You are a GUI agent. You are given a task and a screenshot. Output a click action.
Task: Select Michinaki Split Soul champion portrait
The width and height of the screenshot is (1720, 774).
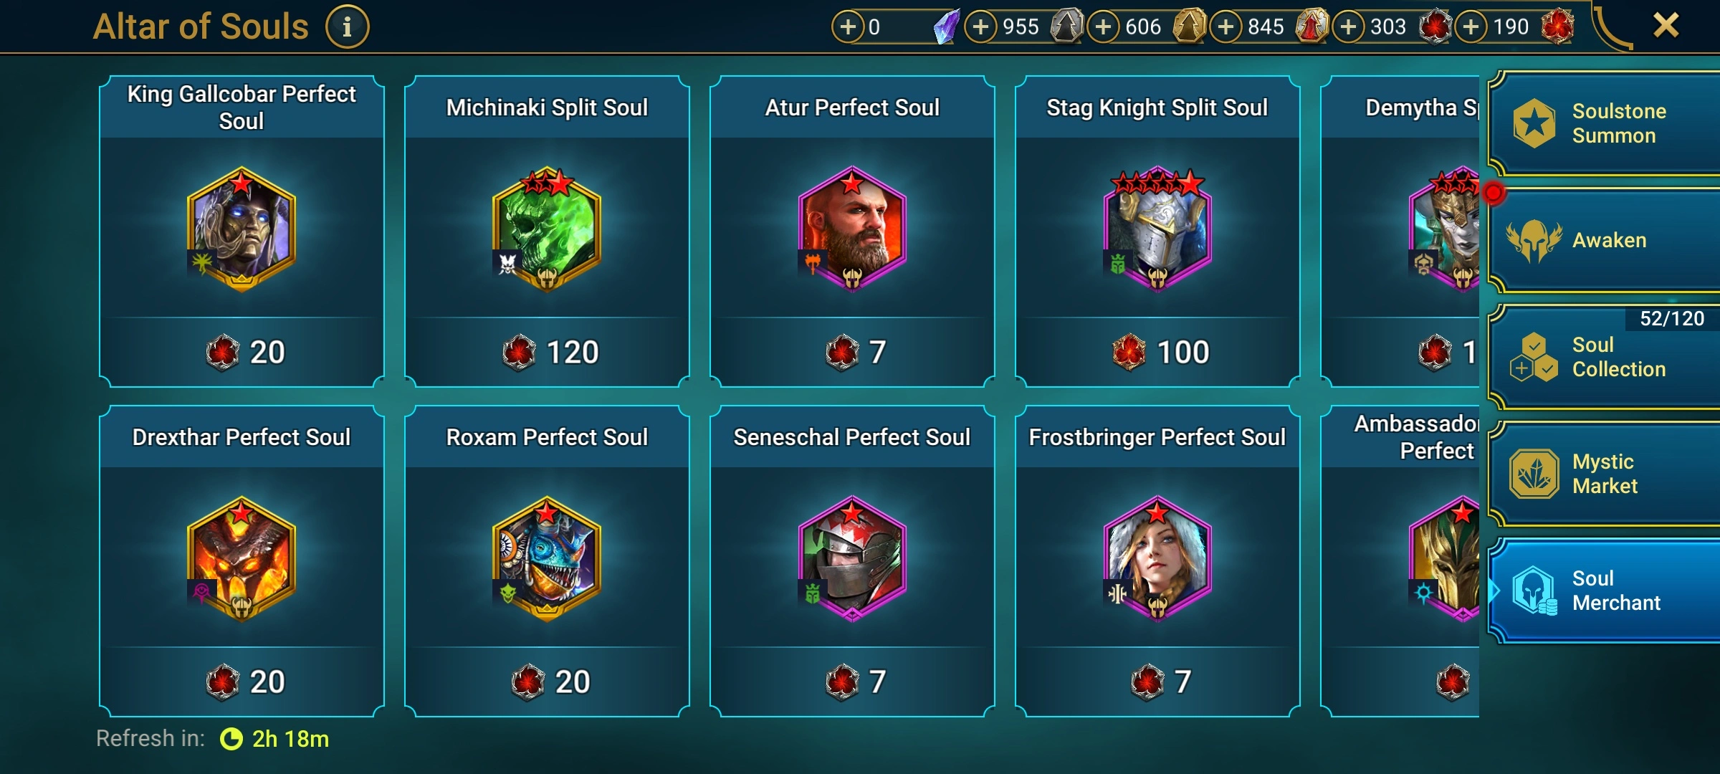[x=547, y=229]
